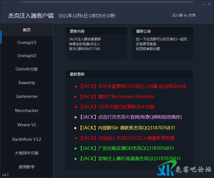Open the BackMove V3.2 tab

(x=27, y=139)
